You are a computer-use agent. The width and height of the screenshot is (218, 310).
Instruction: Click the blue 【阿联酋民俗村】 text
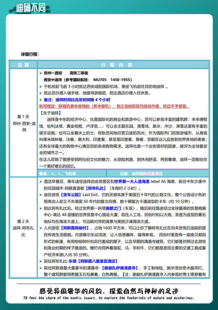(x=75, y=228)
